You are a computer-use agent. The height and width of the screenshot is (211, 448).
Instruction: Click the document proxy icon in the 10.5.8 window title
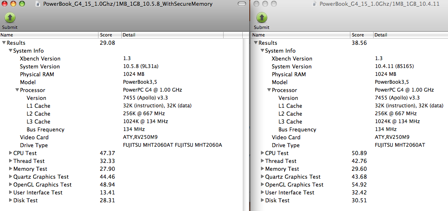tap(39, 4)
